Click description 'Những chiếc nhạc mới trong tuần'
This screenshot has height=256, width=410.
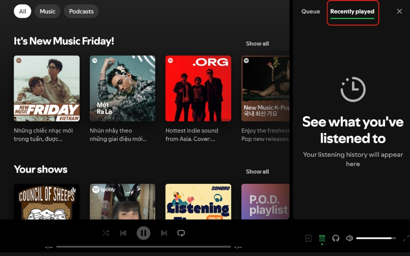click(43, 135)
